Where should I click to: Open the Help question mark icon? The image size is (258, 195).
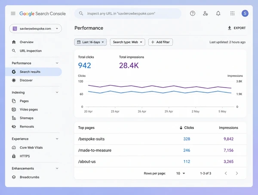193,13
